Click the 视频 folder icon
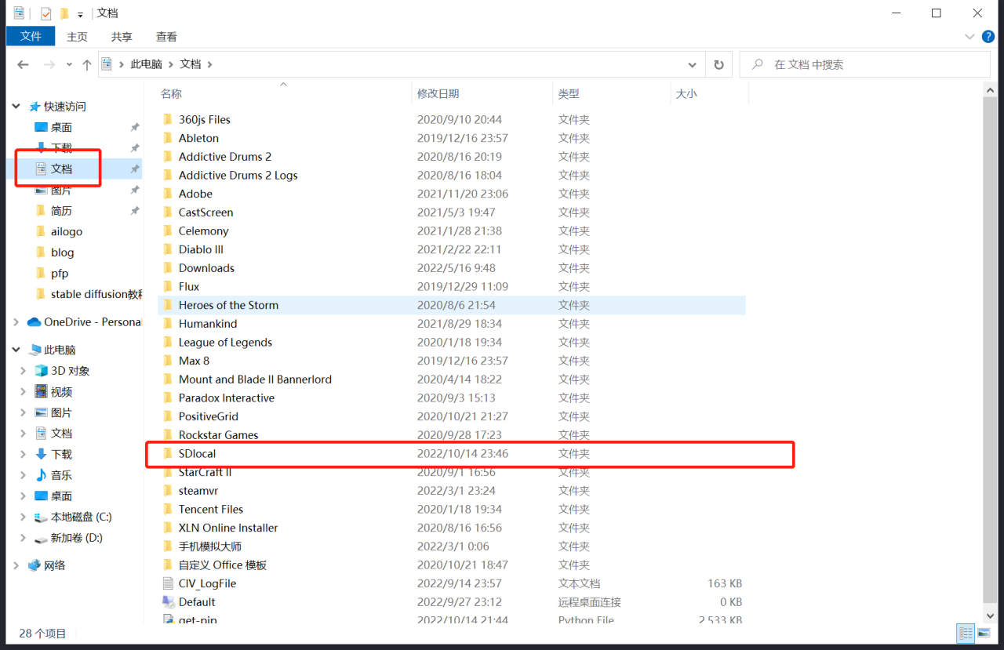 coord(42,392)
